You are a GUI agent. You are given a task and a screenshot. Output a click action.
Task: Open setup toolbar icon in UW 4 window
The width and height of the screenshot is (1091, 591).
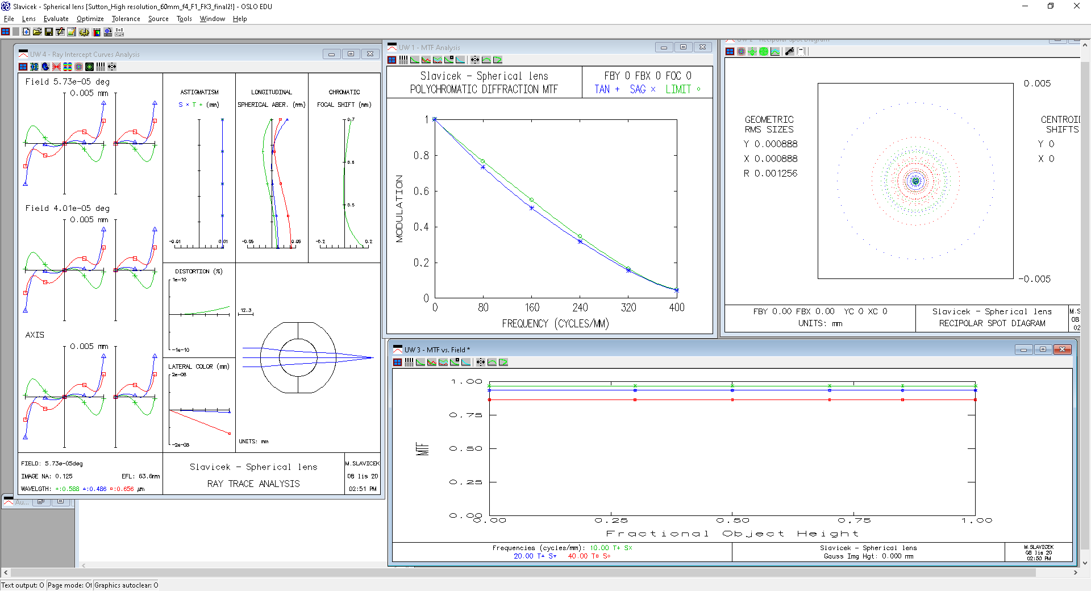point(23,66)
